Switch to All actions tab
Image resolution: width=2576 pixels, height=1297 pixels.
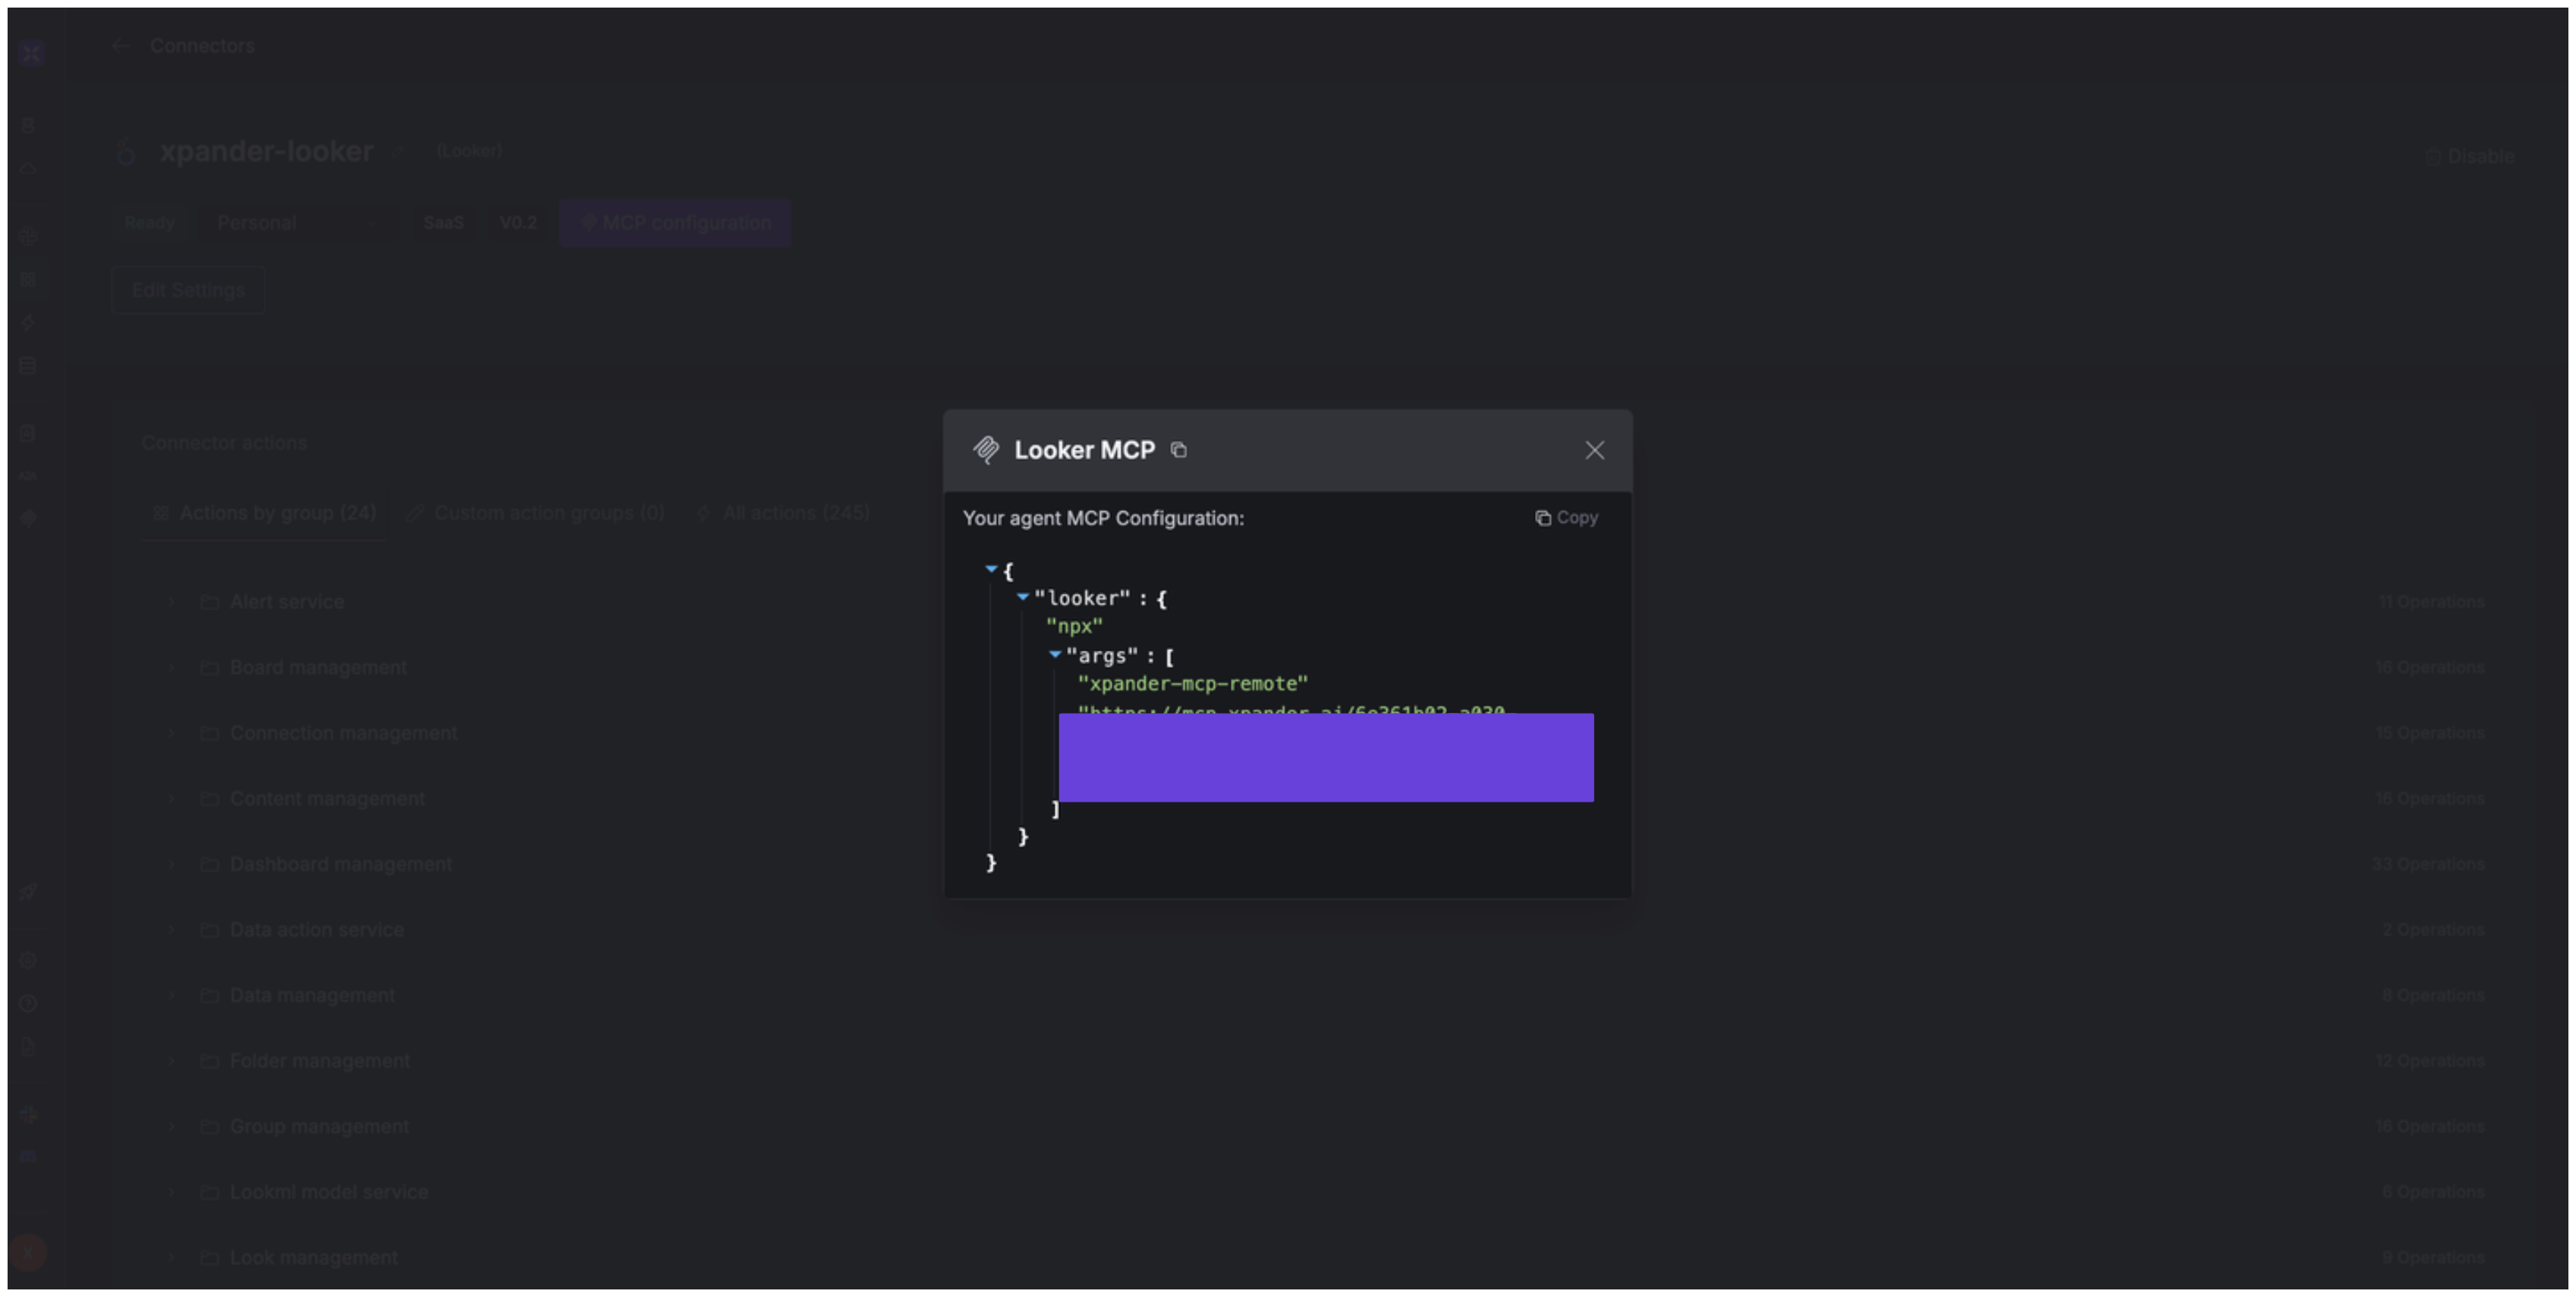click(x=783, y=513)
